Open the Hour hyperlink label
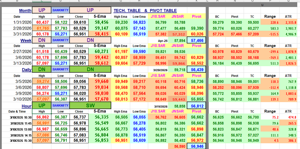 (26, 106)
